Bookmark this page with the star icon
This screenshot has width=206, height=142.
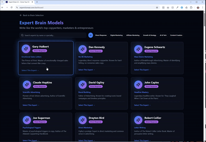[x=157, y=7]
